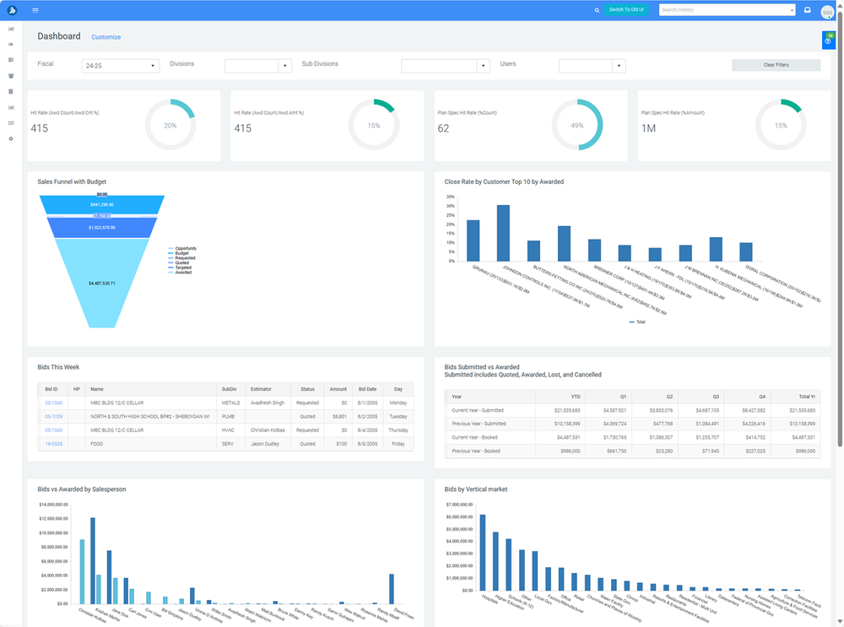Open the Fiscal year dropdown showing 24-25

pyautogui.click(x=120, y=66)
